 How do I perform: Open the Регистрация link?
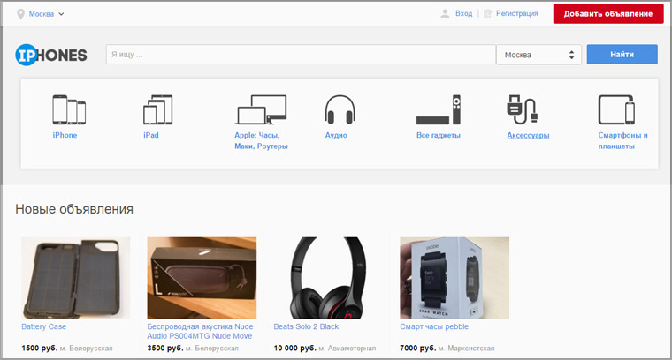click(x=517, y=14)
